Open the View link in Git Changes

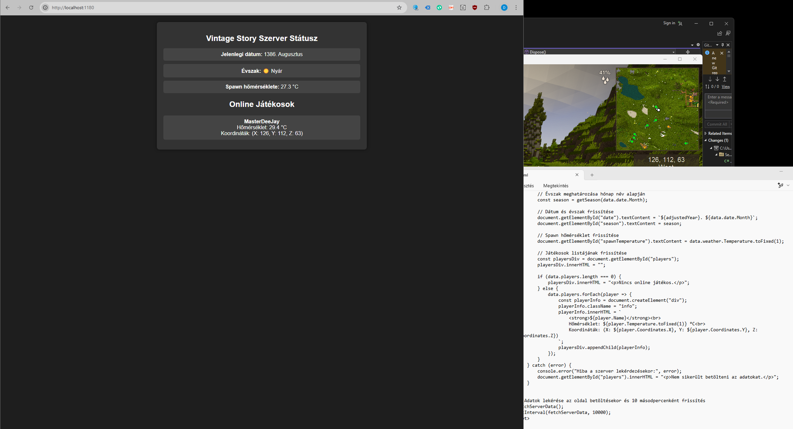tap(726, 87)
